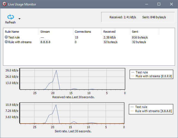Select the Test rule status circle icon
The width and height of the screenshot is (178, 138).
[6, 37]
